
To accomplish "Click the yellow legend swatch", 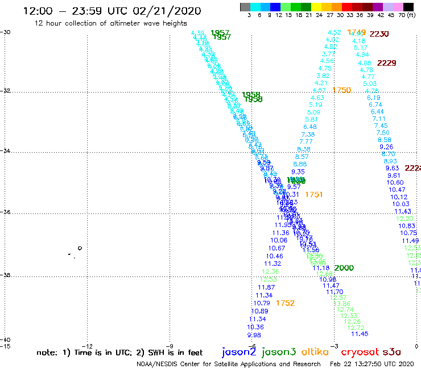I will (x=316, y=7).
